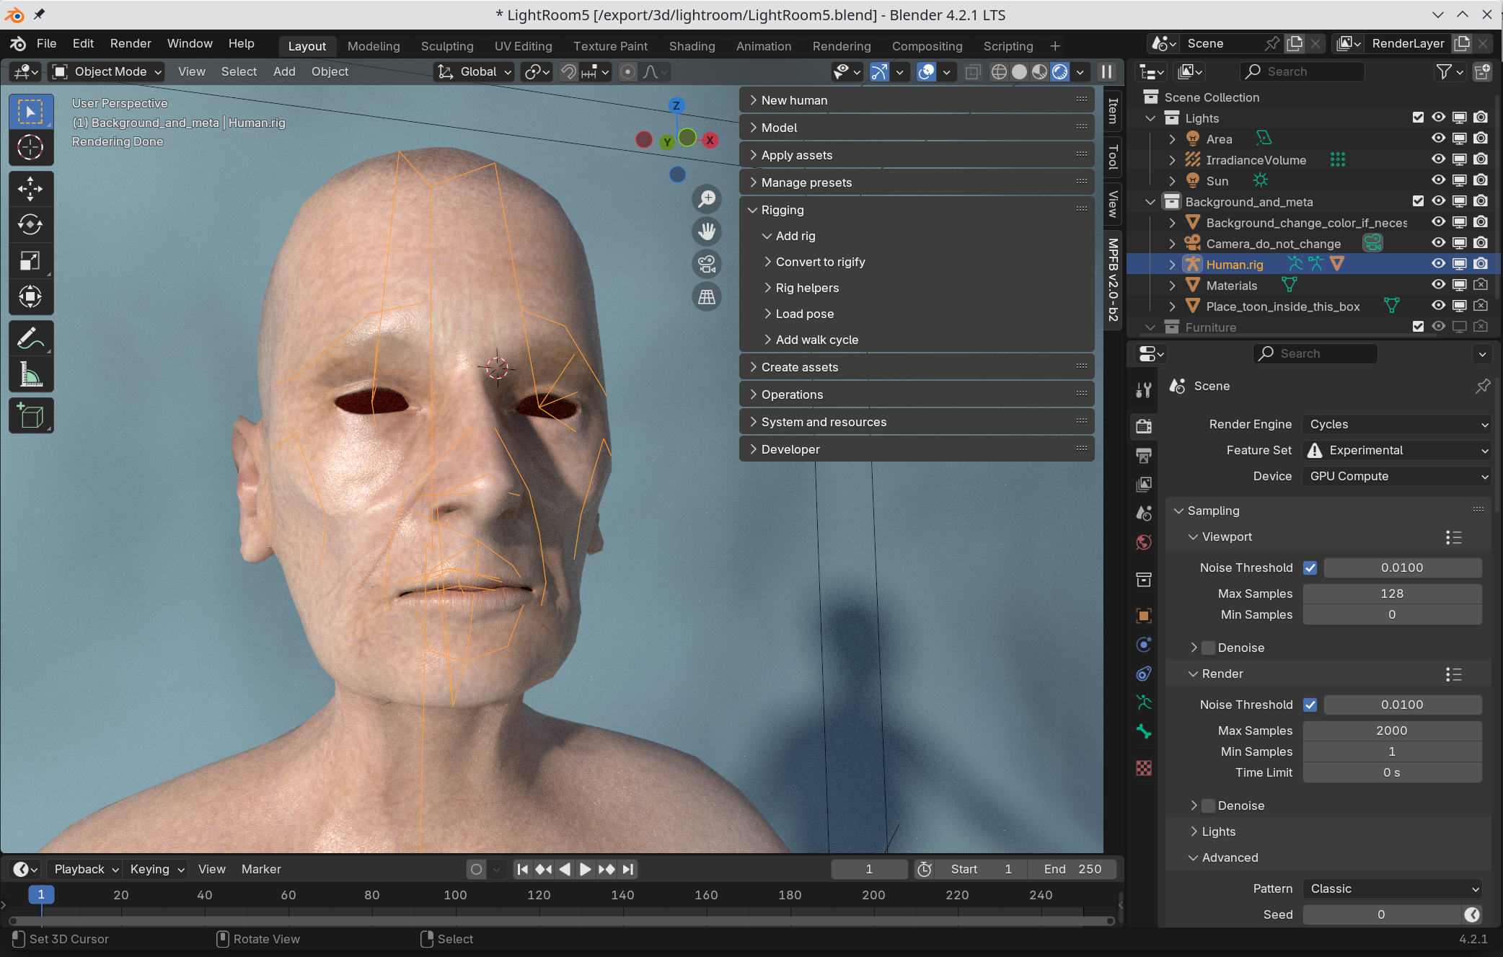Image resolution: width=1503 pixels, height=957 pixels.
Task: Open the World properties tab icon
Action: (1144, 542)
